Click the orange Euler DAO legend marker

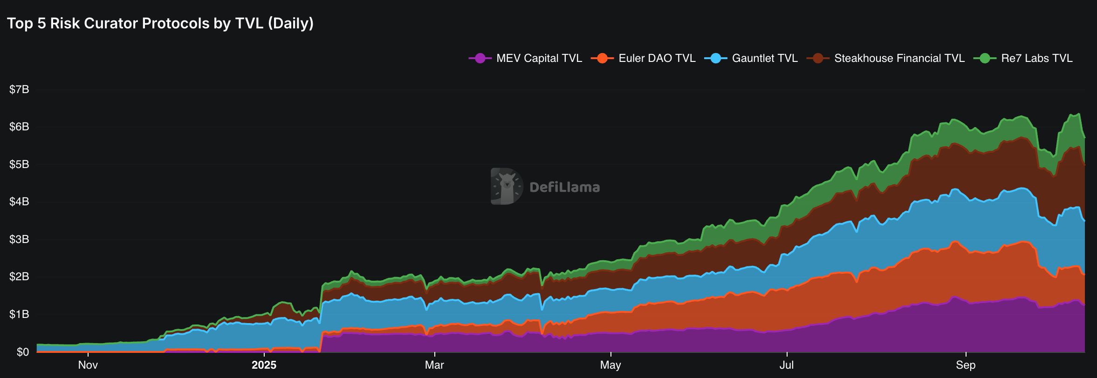click(x=602, y=58)
